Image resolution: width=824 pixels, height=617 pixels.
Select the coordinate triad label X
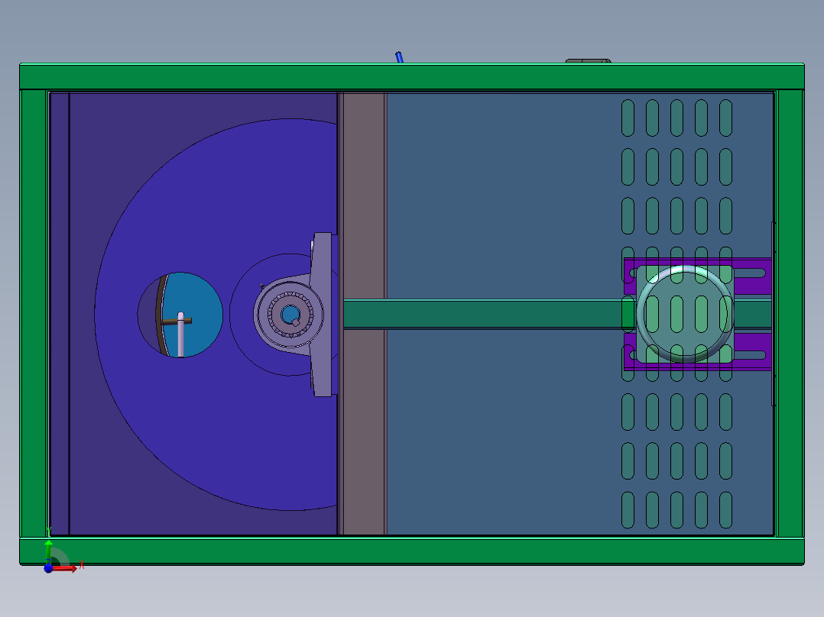82,564
